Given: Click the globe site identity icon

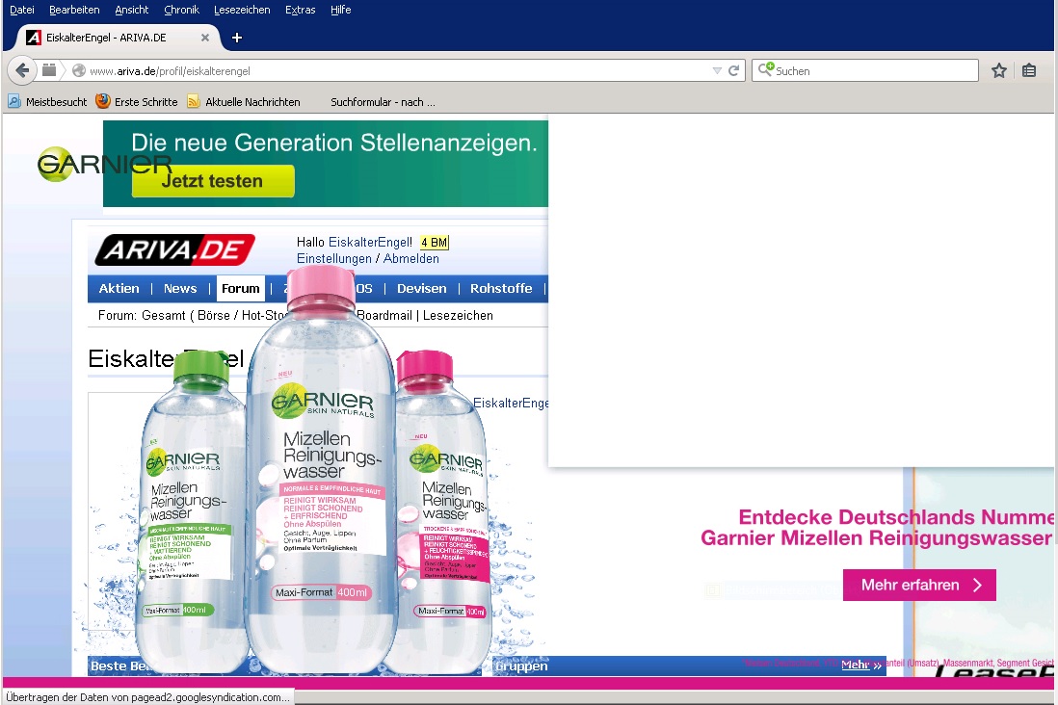Looking at the screenshot, I should [78, 71].
